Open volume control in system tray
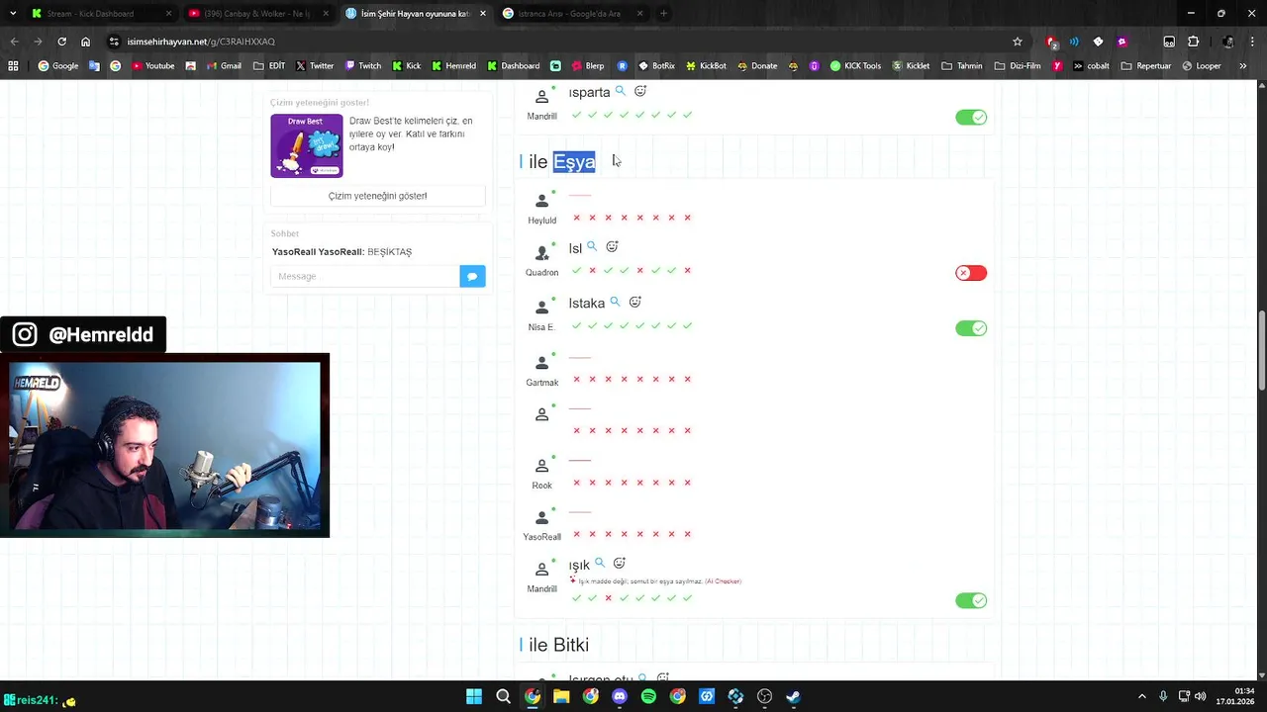Viewport: 1267px width, 712px height. pyautogui.click(x=1200, y=696)
